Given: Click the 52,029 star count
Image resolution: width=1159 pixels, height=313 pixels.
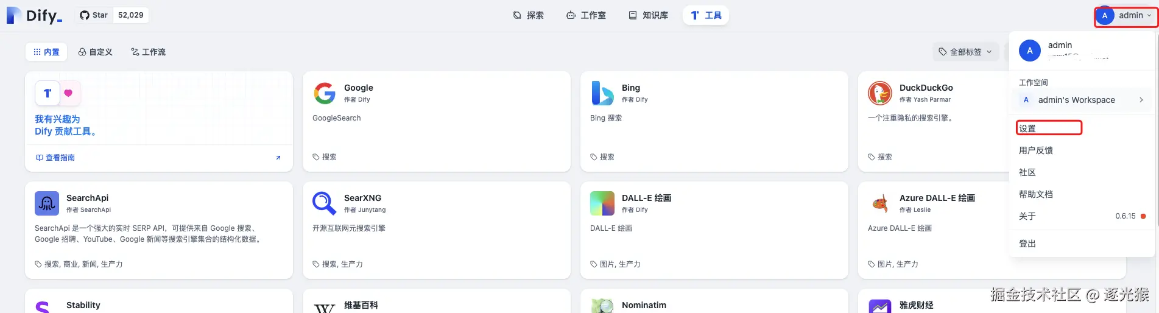Looking at the screenshot, I should (x=131, y=15).
